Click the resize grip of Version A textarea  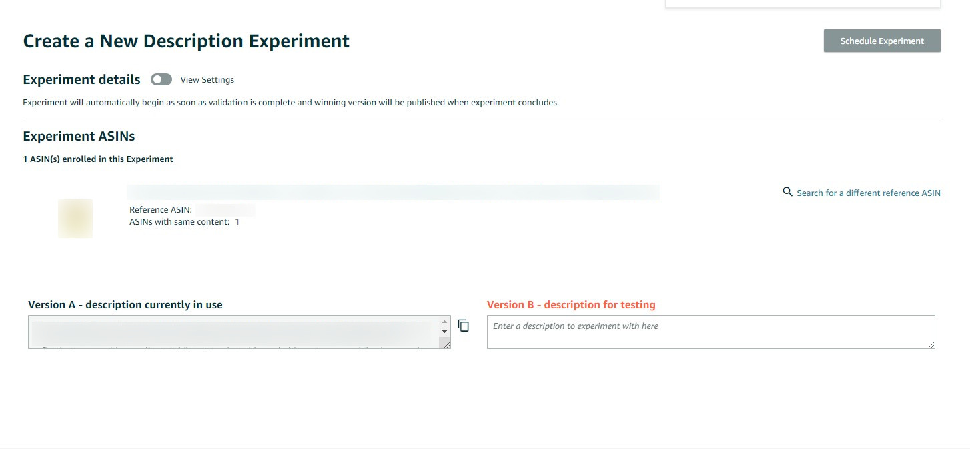click(x=445, y=344)
